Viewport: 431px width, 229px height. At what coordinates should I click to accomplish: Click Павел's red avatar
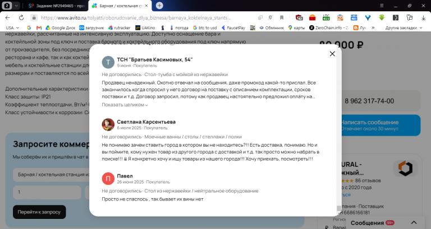108,179
